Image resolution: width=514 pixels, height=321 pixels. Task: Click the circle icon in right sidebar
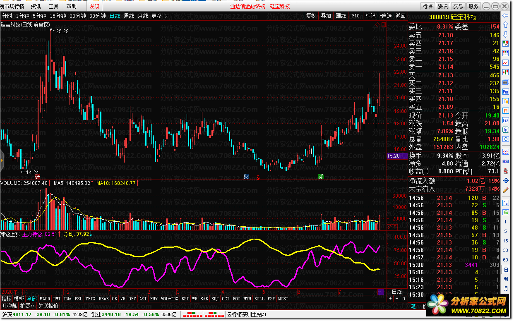pyautogui.click(x=505, y=139)
